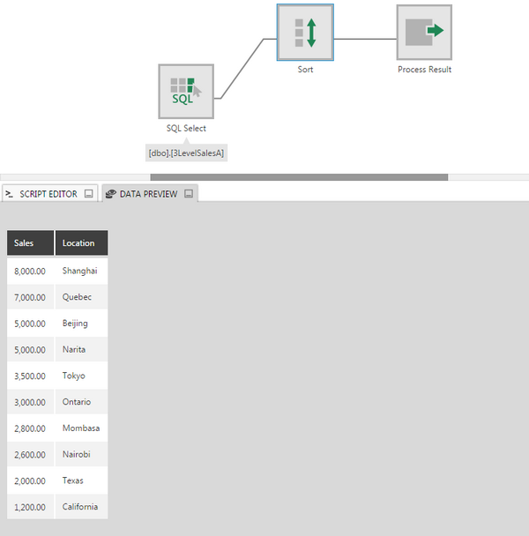The image size is (529, 536).
Task: Click the 'Process Result' text label
Action: click(424, 70)
